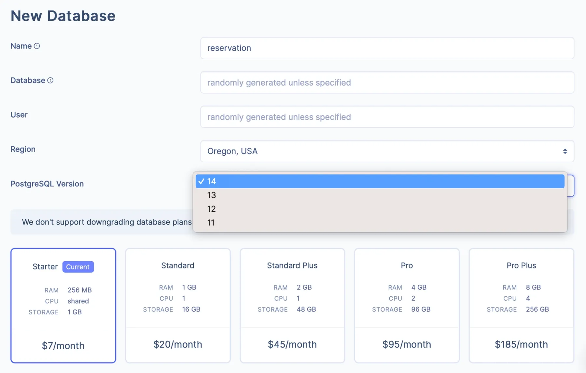
Task: Click the User input field
Action: (x=387, y=117)
